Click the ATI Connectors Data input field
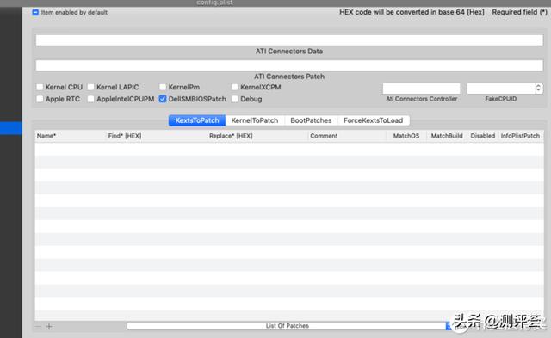Image resolution: width=551 pixels, height=338 pixels. click(289, 40)
